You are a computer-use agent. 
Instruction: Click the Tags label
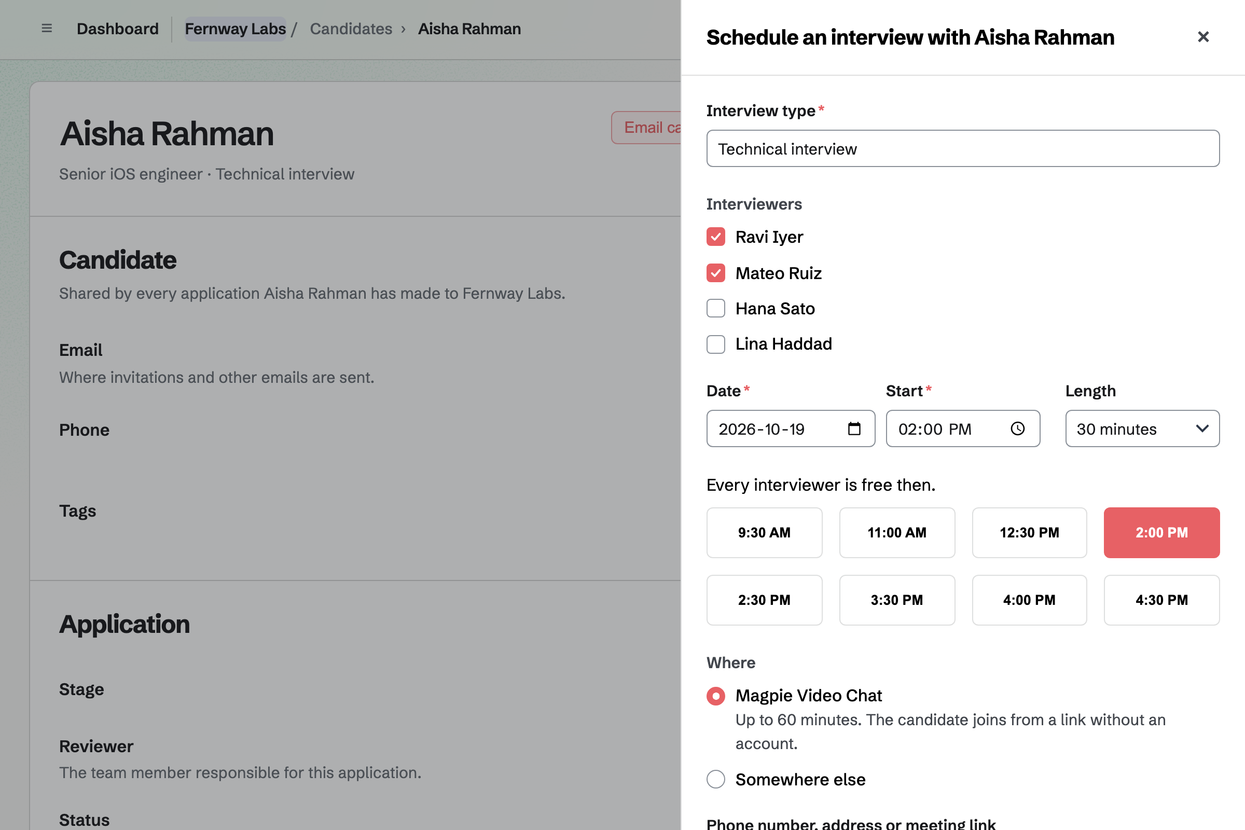click(x=78, y=511)
